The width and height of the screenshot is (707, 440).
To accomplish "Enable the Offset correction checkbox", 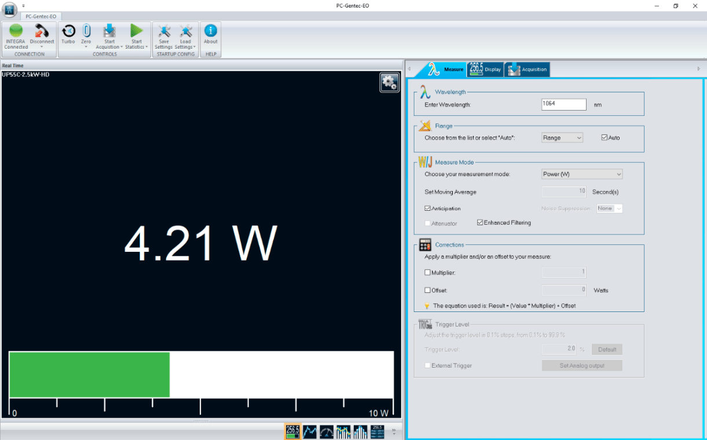I will click(427, 290).
